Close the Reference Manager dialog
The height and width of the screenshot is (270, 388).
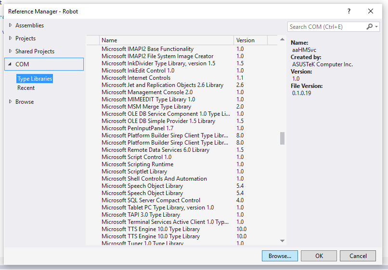371,11
